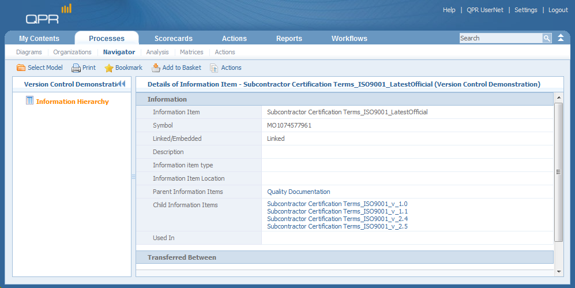Viewport: 575px width, 288px height.
Task: Select the Analysis sub-tab
Action: (157, 52)
